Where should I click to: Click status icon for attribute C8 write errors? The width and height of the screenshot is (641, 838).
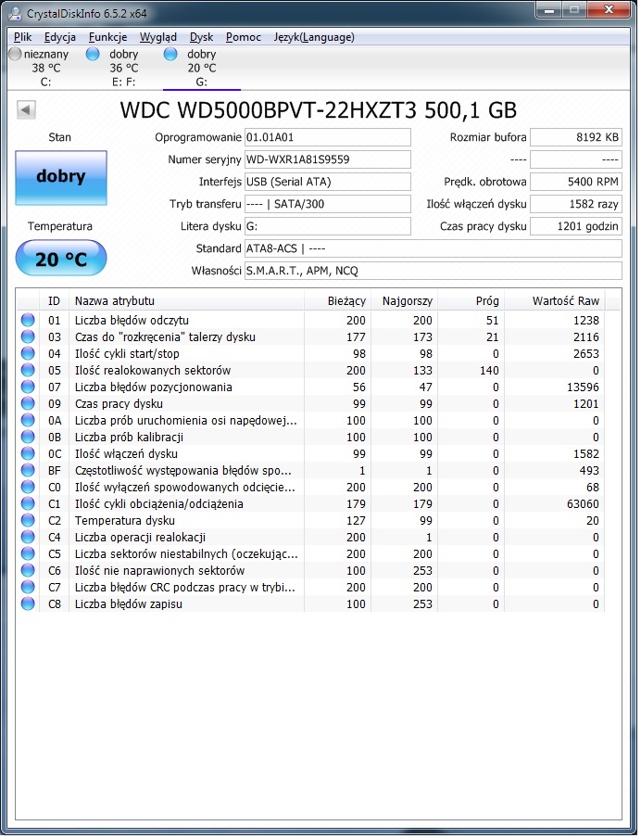[x=28, y=603]
